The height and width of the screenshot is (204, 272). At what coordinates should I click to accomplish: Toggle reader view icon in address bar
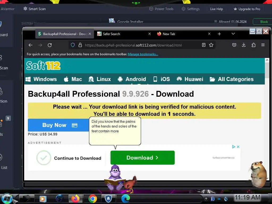click(204, 45)
